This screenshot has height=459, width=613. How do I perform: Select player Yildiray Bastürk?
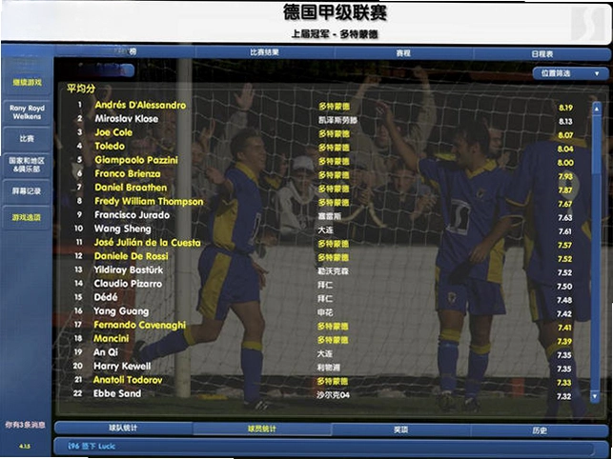(x=129, y=269)
